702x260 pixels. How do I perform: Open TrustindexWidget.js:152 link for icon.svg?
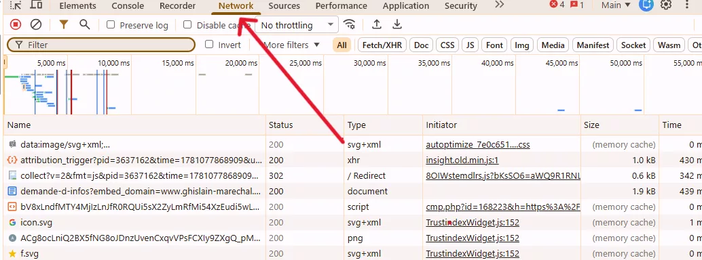473,223
